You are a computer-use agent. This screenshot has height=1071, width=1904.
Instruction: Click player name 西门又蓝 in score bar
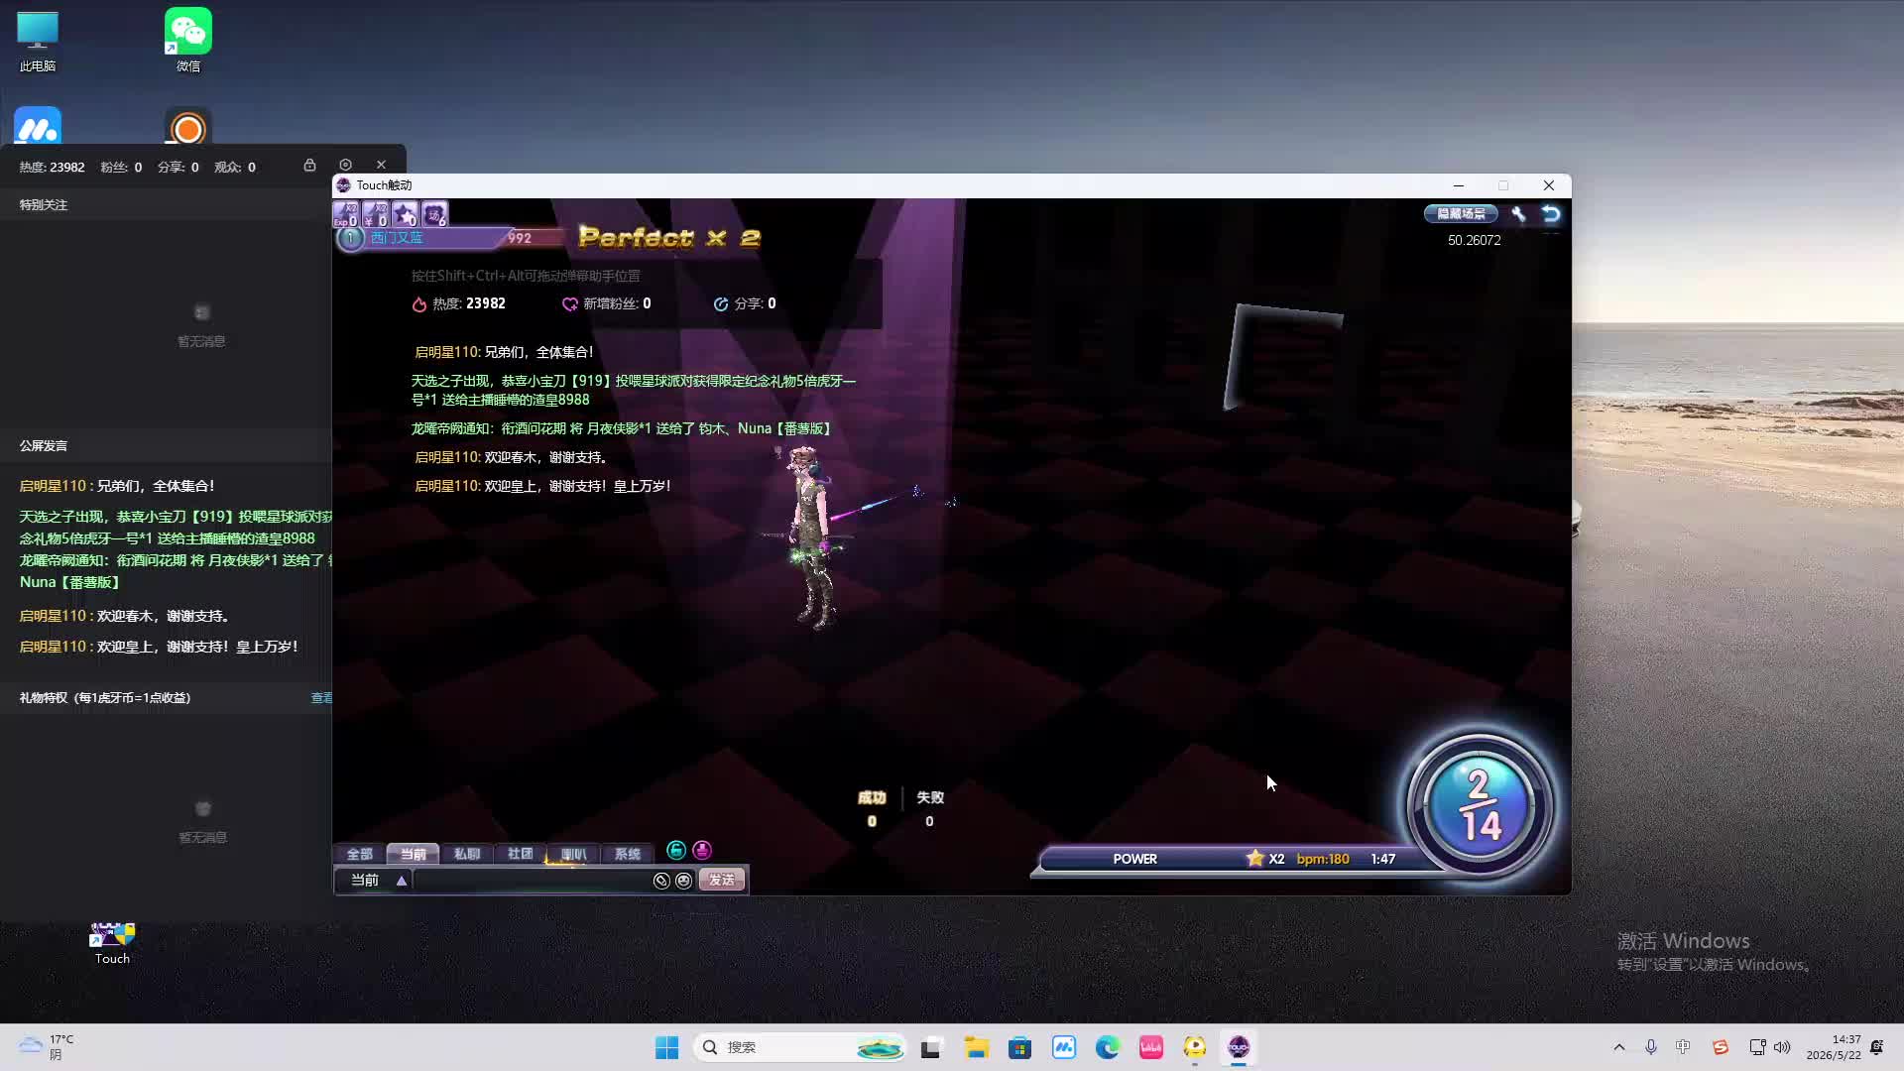click(x=397, y=238)
